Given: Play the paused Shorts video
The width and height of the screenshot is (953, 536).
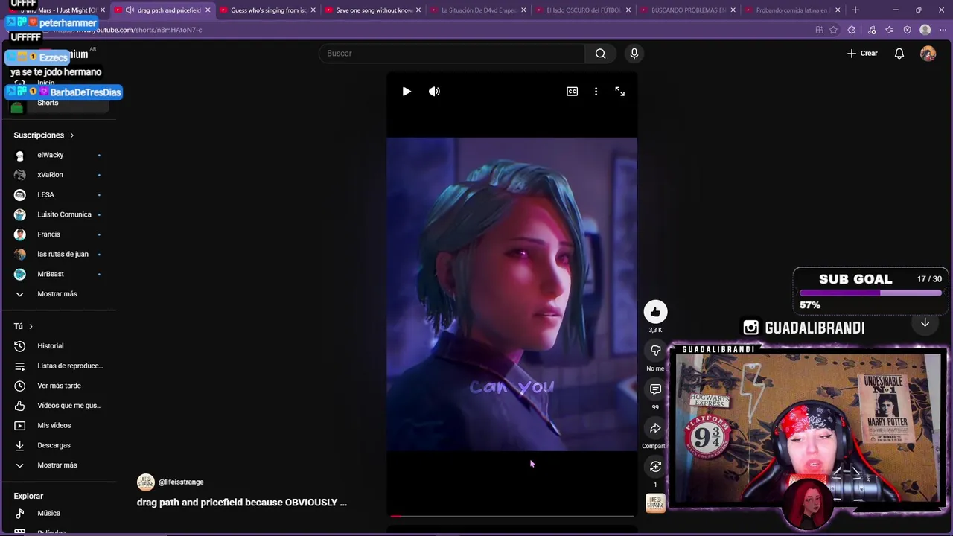Looking at the screenshot, I should [x=407, y=92].
